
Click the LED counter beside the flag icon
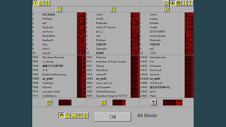[x=173, y=103]
